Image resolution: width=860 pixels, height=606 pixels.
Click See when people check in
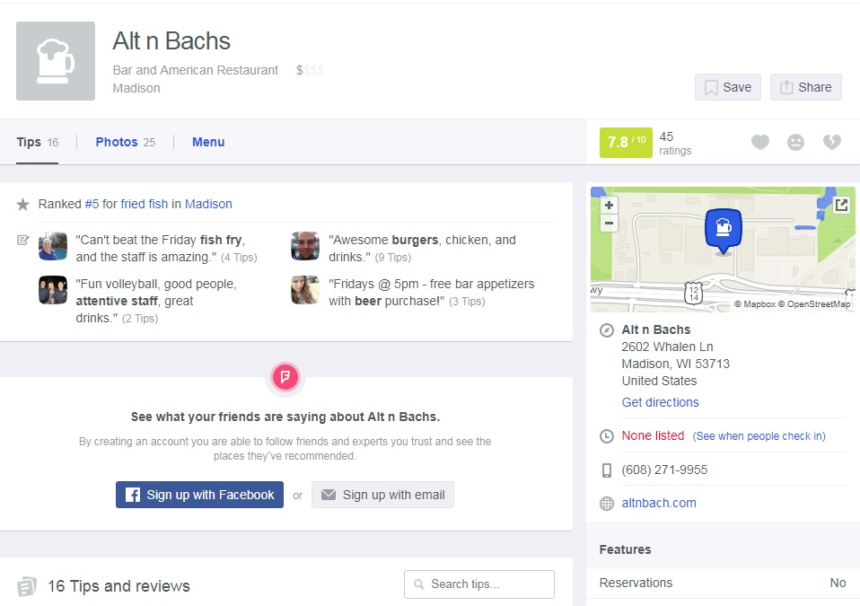[759, 436]
